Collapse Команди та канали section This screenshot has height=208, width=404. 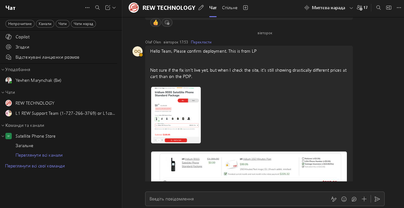(3, 125)
